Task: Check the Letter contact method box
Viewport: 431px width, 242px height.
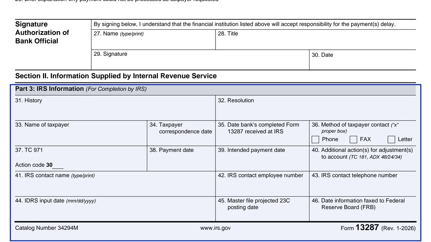Action: pyautogui.click(x=391, y=139)
